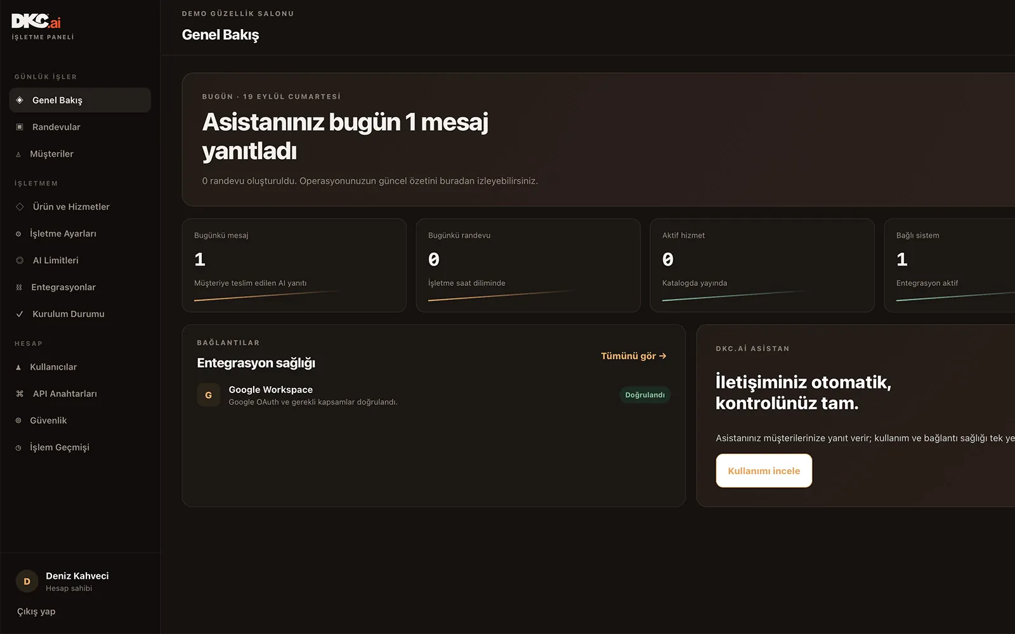Follow the Tümünü gör link
Image resolution: width=1015 pixels, height=634 pixels.
point(634,356)
